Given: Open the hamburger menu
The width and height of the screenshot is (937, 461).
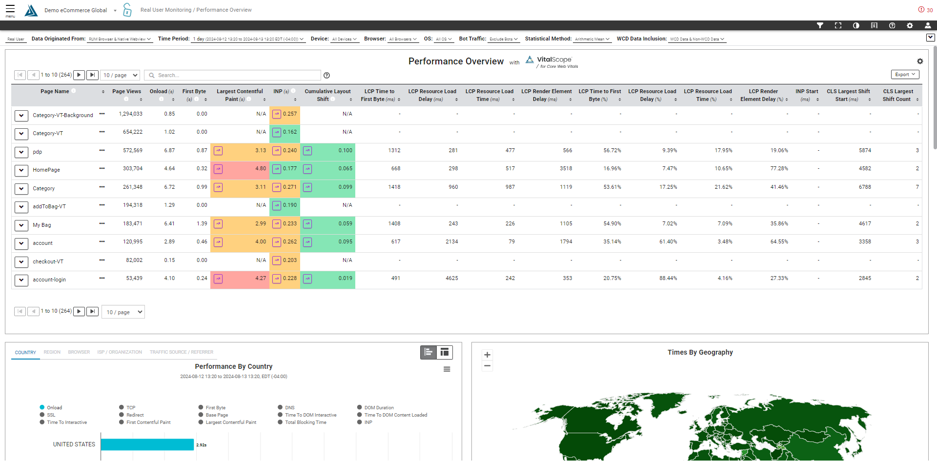Looking at the screenshot, I should (10, 10).
